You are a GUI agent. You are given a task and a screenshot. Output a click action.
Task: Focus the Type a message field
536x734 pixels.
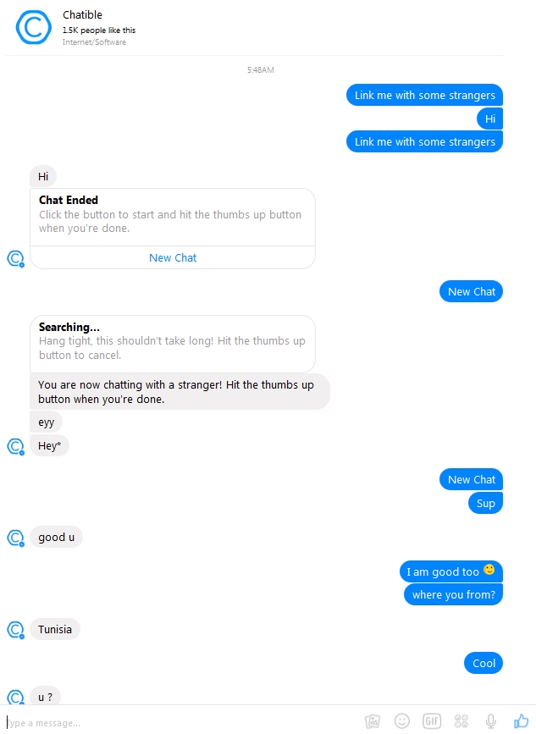(183, 723)
